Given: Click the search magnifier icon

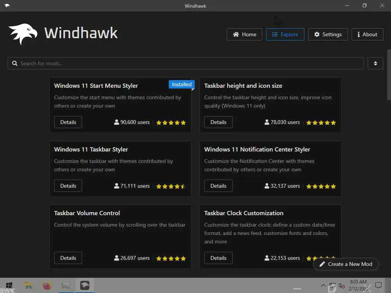Looking at the screenshot, I should point(15,63).
